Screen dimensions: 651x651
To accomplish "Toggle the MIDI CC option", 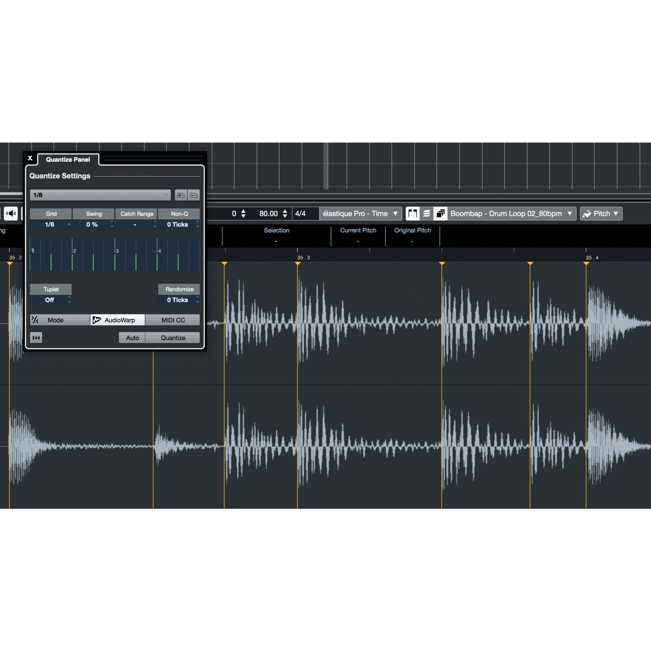I will pyautogui.click(x=173, y=320).
